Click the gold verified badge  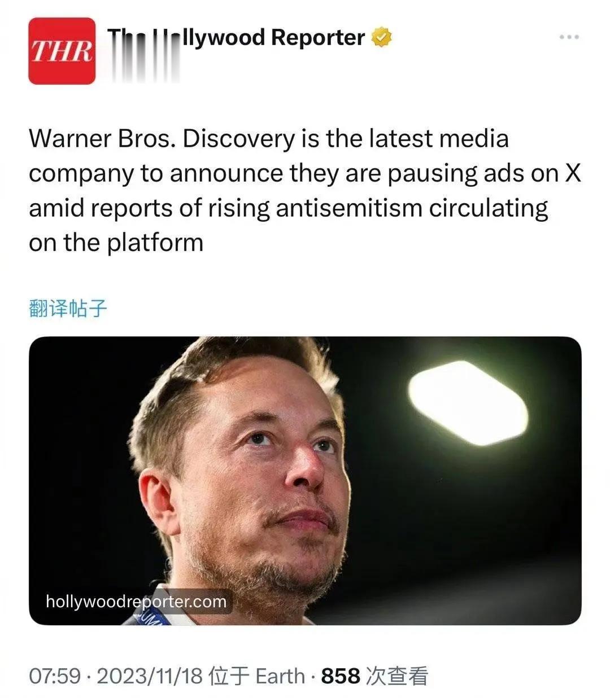pos(381,38)
